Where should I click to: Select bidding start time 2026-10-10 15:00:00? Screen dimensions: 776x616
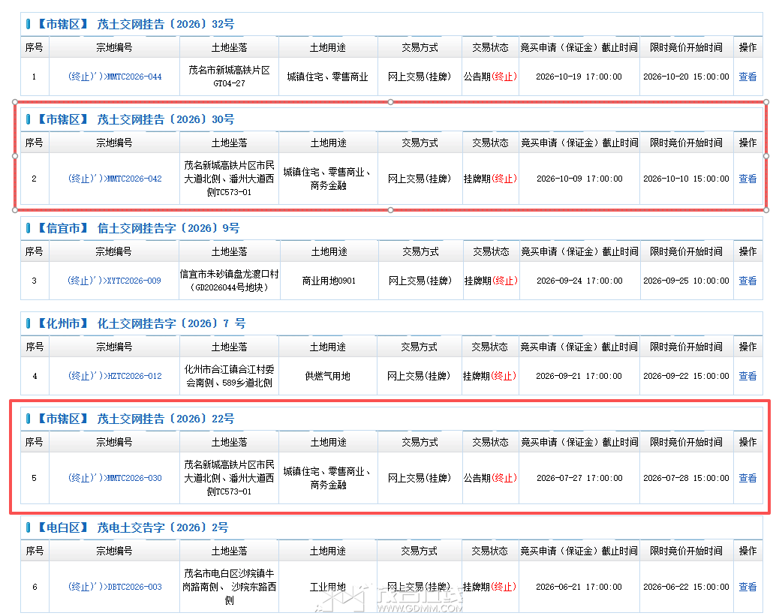pyautogui.click(x=687, y=179)
